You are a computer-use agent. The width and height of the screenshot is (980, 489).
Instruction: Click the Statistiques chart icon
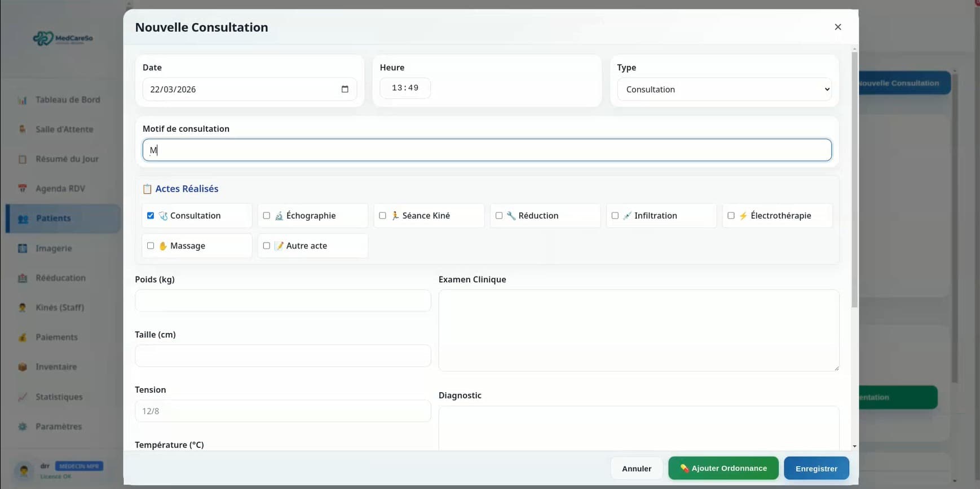(x=23, y=397)
